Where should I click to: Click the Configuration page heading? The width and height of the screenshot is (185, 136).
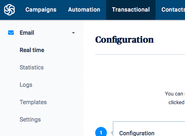click(x=124, y=40)
